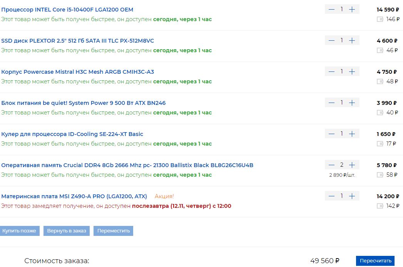Click the 49 560 ₽ order total
The height and width of the screenshot is (267, 403).
325,261
